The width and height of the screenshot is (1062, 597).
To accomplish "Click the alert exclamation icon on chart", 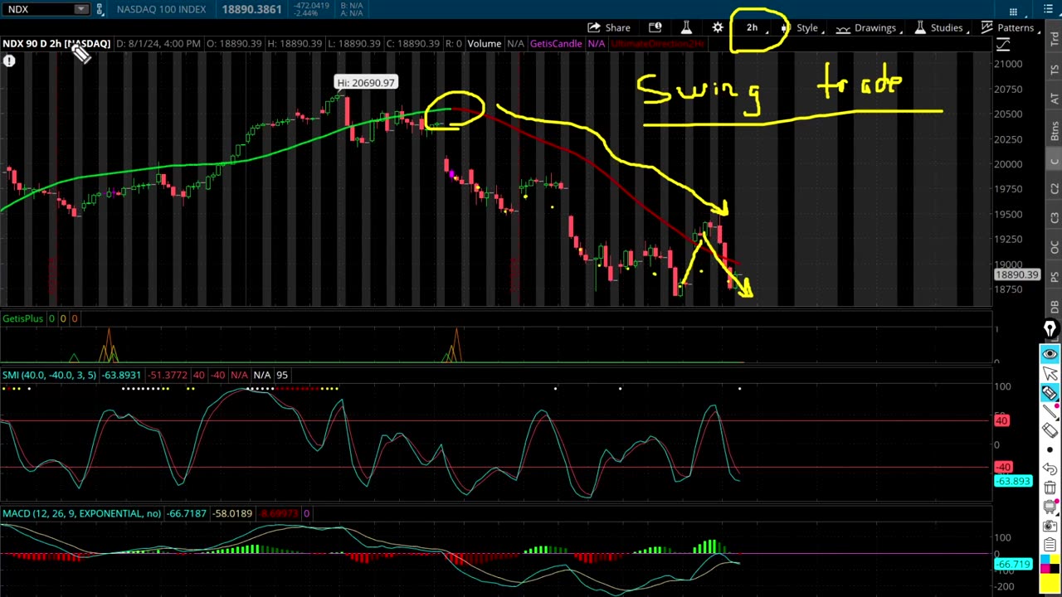I will pos(9,61).
